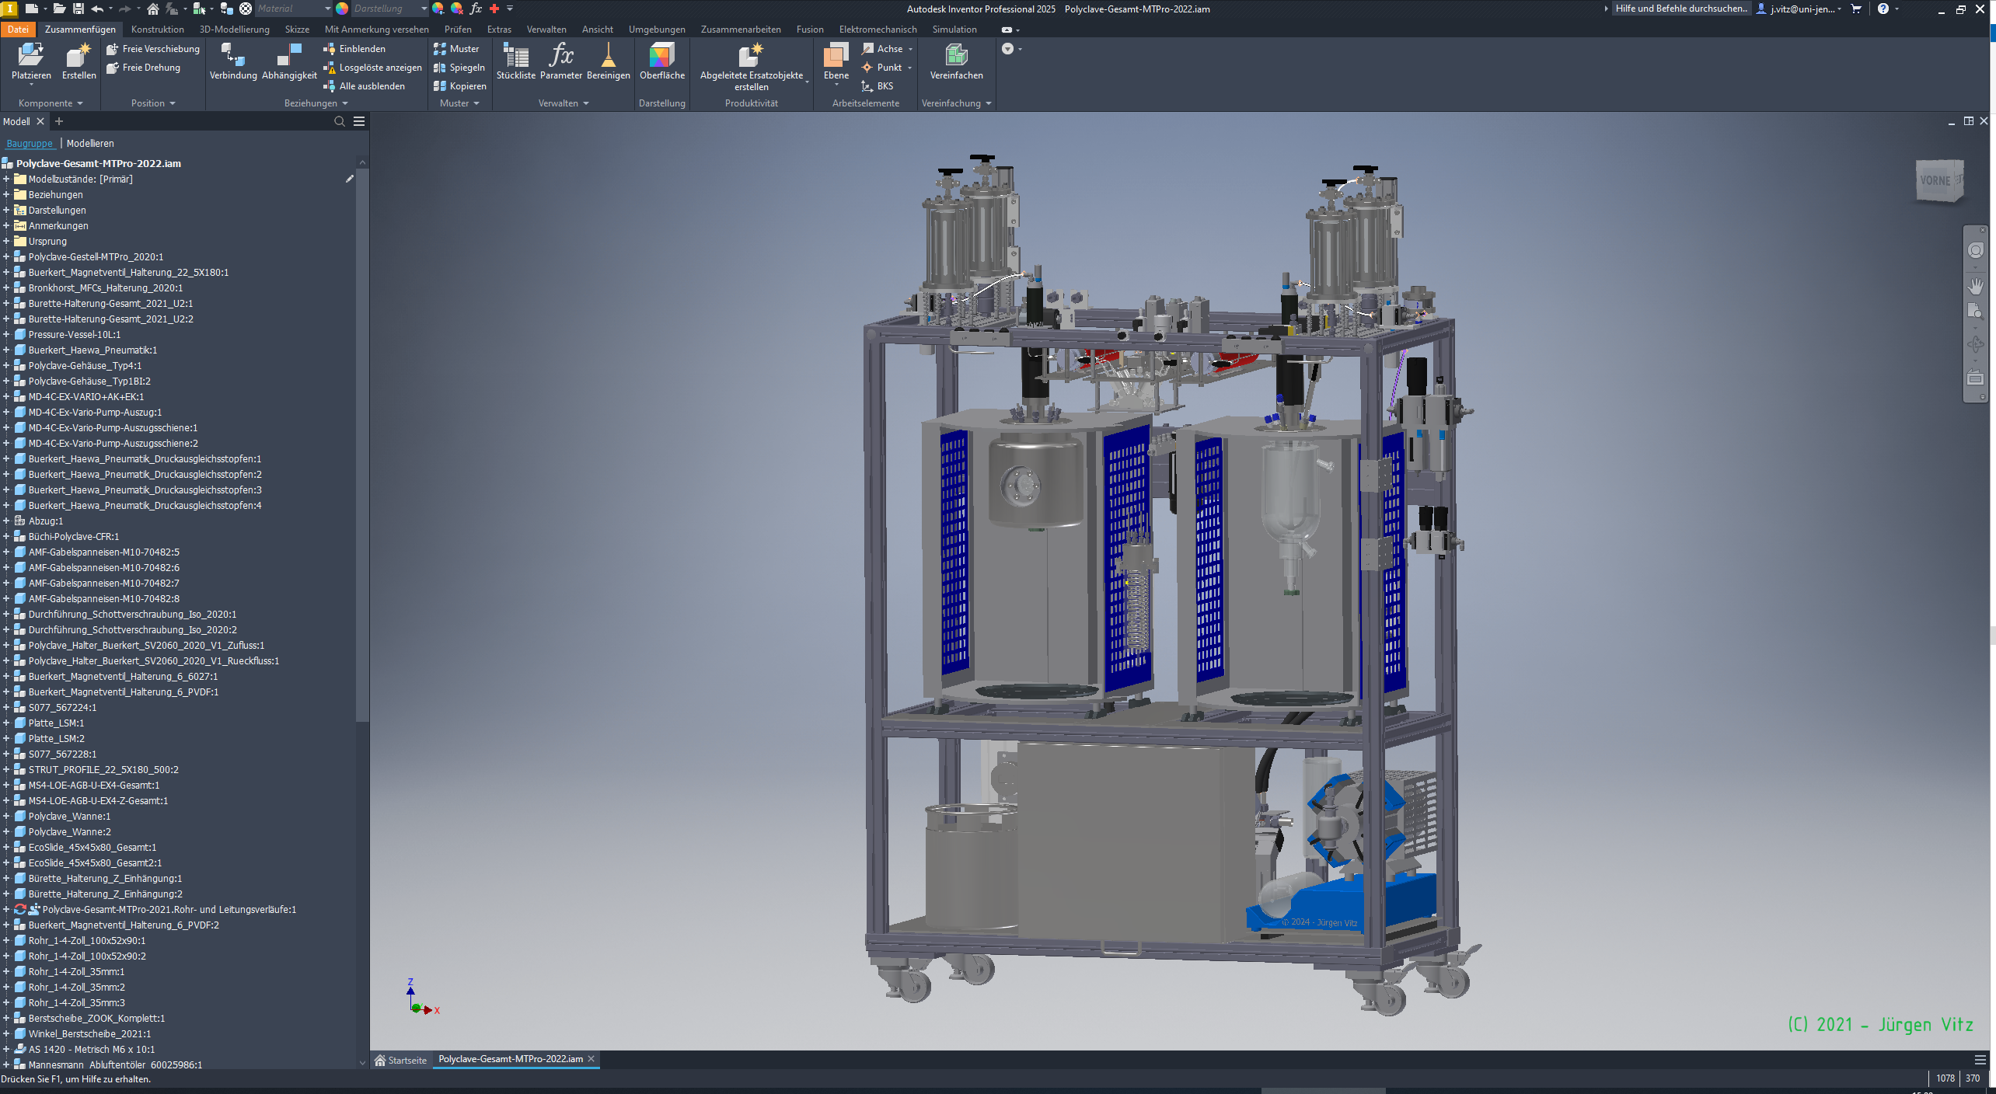This screenshot has width=1996, height=1094.
Task: Click the Modellieren browser link
Action: click(x=90, y=144)
